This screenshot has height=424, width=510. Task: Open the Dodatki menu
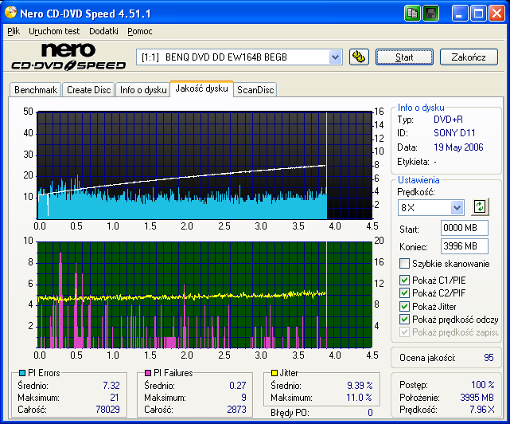click(103, 31)
